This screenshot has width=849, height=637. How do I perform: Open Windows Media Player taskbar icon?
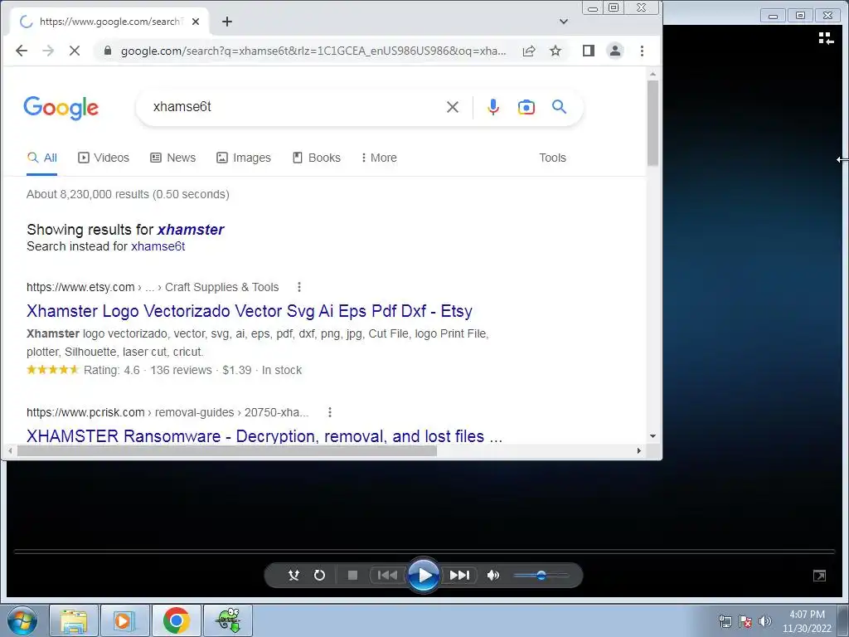click(124, 620)
